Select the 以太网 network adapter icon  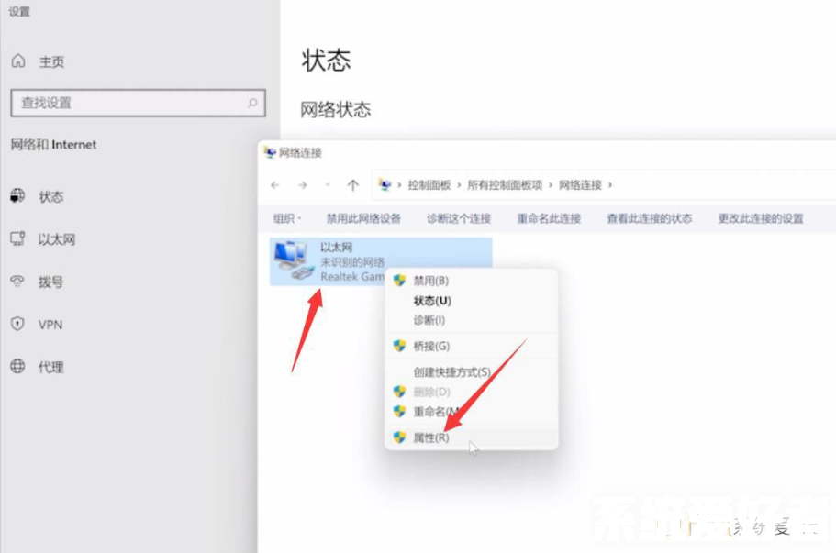(294, 260)
